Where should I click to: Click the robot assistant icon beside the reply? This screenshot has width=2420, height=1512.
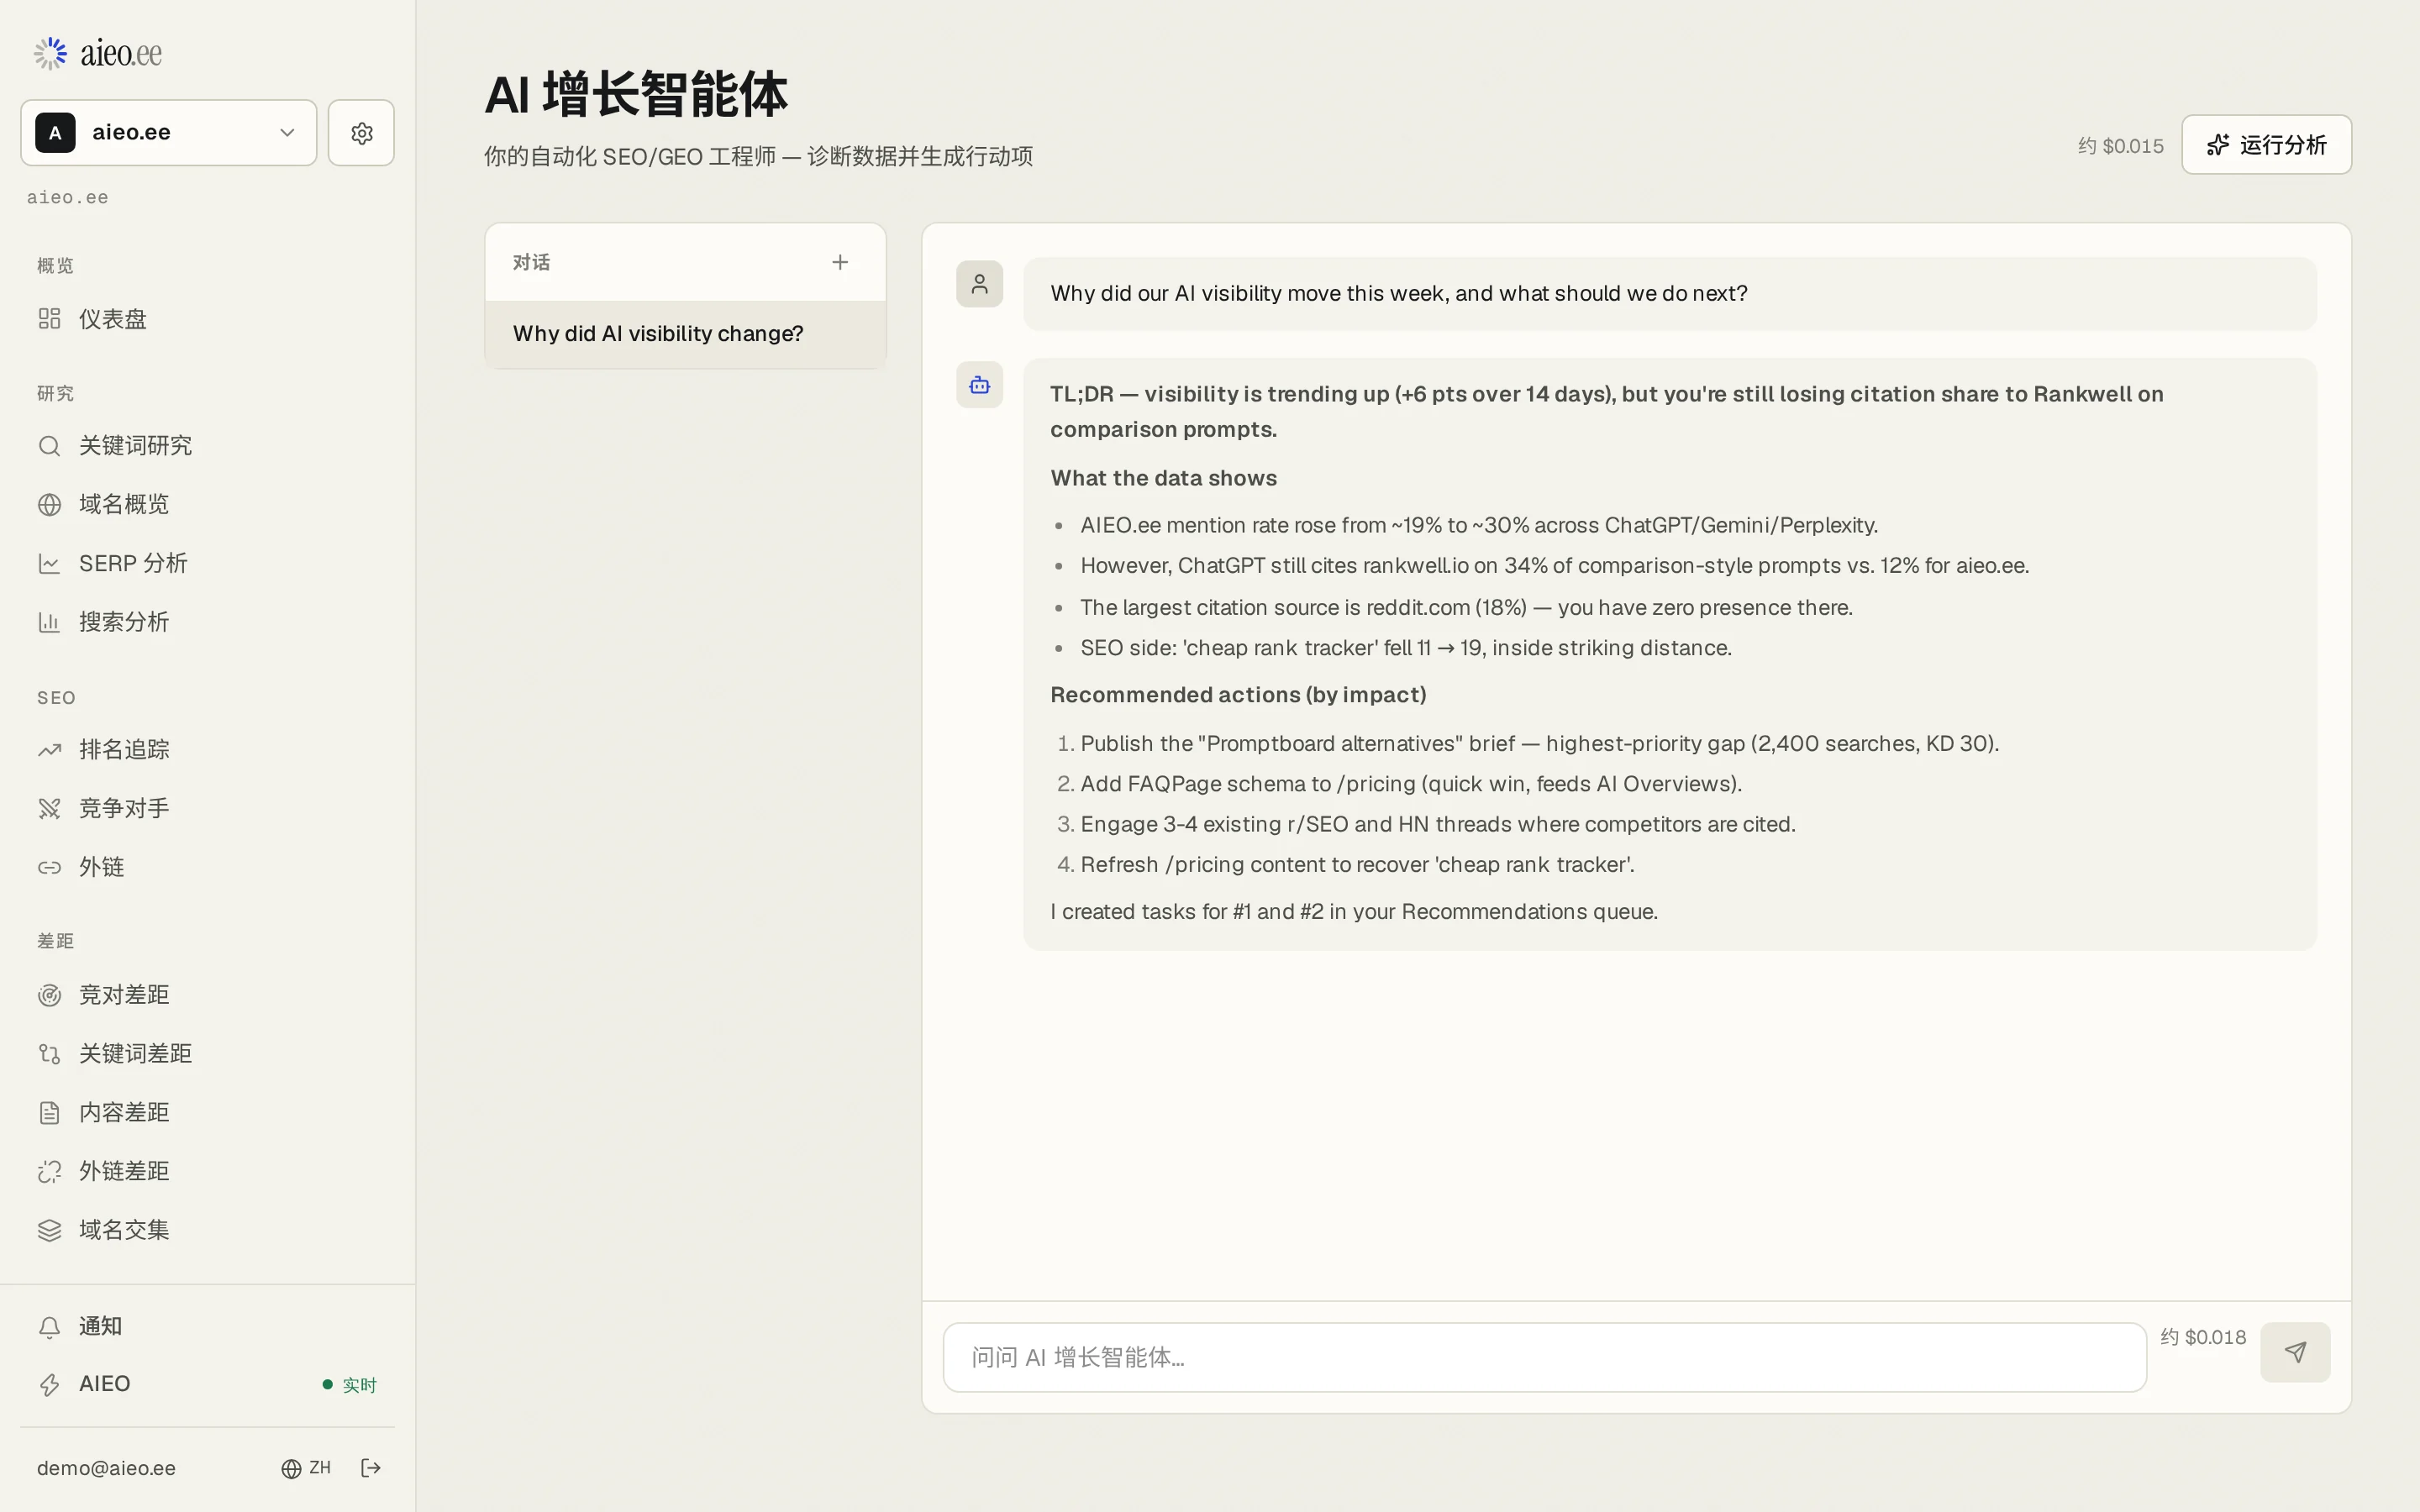(979, 385)
